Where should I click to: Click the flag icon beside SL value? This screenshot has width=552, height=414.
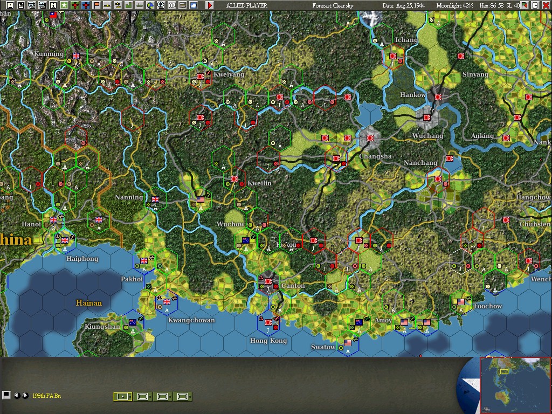pos(525,5)
